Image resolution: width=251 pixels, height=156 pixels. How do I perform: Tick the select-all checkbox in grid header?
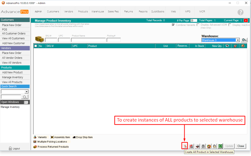click(x=36, y=46)
